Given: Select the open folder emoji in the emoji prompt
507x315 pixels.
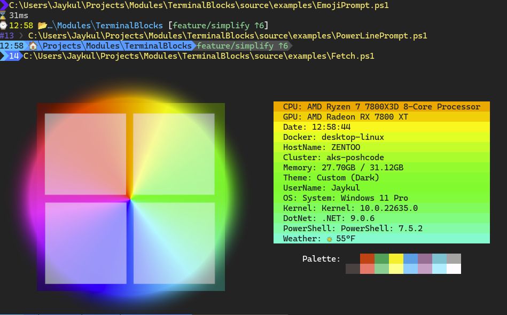Looking at the screenshot, I should coord(42,25).
